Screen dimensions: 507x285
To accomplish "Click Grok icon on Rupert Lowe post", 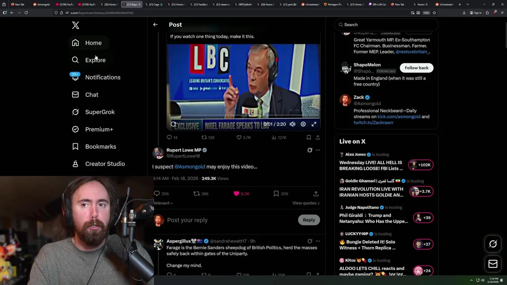I will [310, 150].
